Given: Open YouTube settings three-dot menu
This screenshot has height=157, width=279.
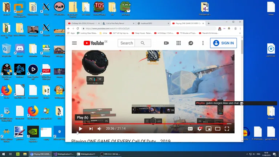Looking at the screenshot, I should [x=203, y=43].
